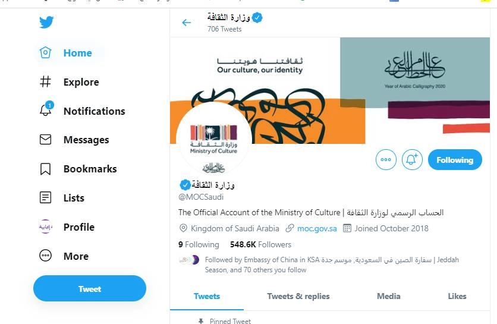The width and height of the screenshot is (497, 324).
Task: Turn on account notifications bell-plus button
Action: click(412, 160)
